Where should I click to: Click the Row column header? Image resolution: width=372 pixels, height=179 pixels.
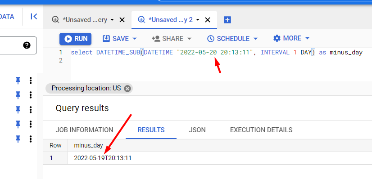(x=55, y=145)
